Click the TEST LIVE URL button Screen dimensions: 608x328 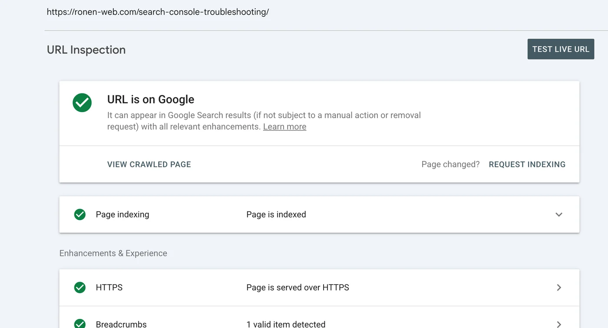coord(561,49)
